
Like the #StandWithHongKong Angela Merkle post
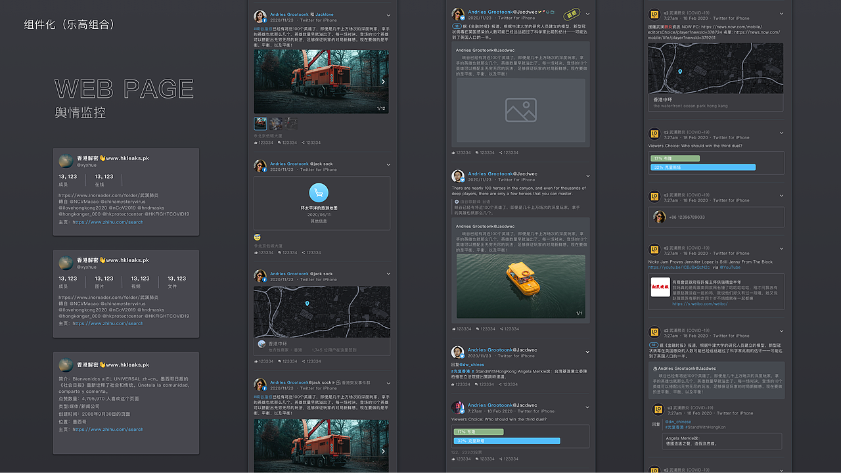click(461, 384)
